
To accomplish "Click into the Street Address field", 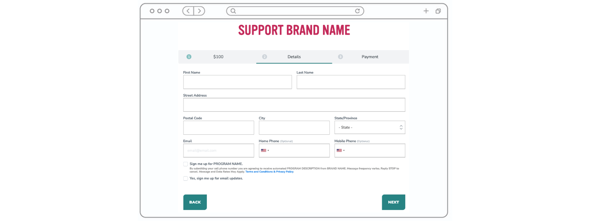I will click(x=294, y=105).
